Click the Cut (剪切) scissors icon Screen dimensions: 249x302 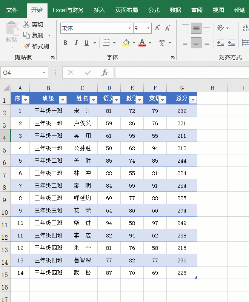click(26, 25)
